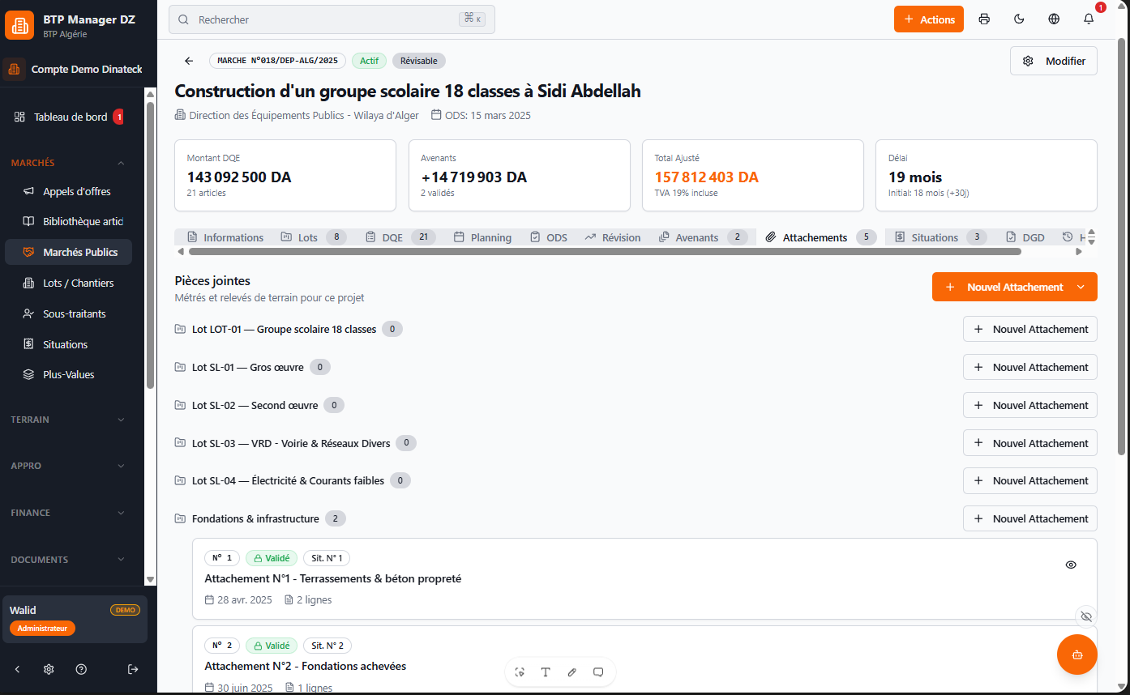Collapse the sidebar with the bottom chevron
The width and height of the screenshot is (1130, 695).
(x=18, y=669)
